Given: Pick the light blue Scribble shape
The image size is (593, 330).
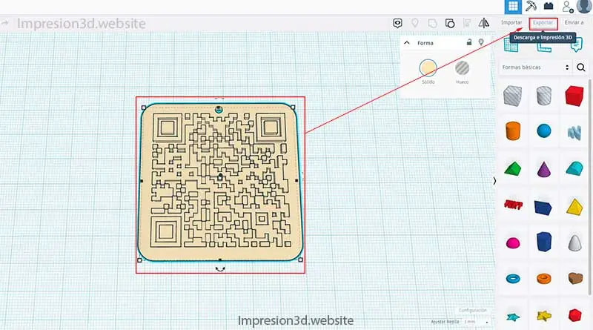Looking at the screenshot, I should (x=574, y=132).
